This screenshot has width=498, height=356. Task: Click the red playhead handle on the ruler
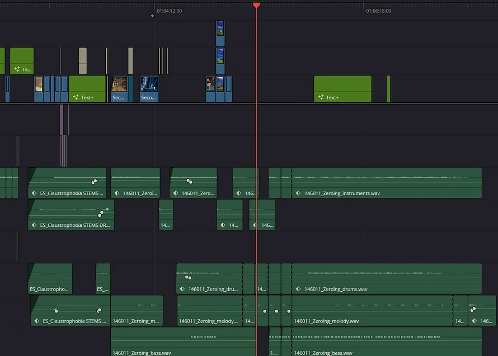(x=256, y=5)
